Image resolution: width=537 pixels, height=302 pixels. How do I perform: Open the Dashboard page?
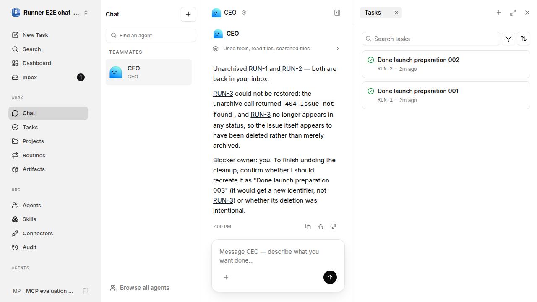48,63
